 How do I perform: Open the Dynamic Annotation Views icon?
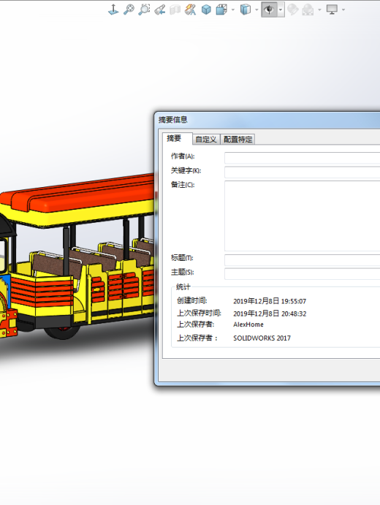pos(190,10)
